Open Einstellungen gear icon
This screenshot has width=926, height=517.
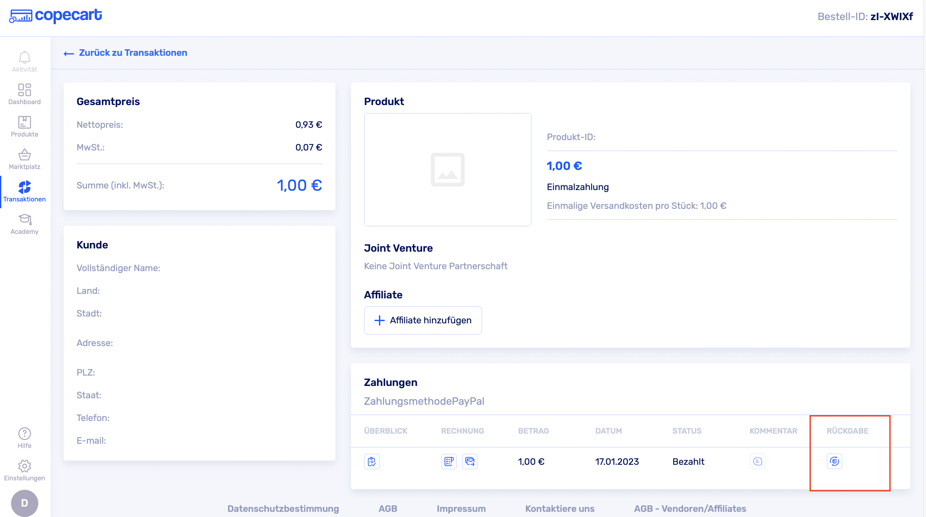pyautogui.click(x=24, y=470)
